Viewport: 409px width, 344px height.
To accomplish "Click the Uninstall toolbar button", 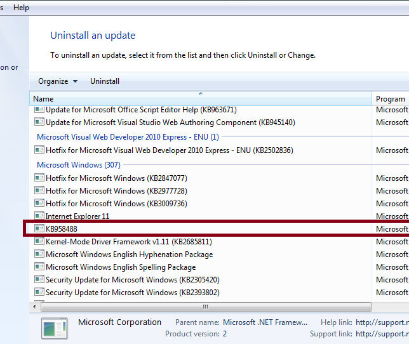I will (105, 81).
